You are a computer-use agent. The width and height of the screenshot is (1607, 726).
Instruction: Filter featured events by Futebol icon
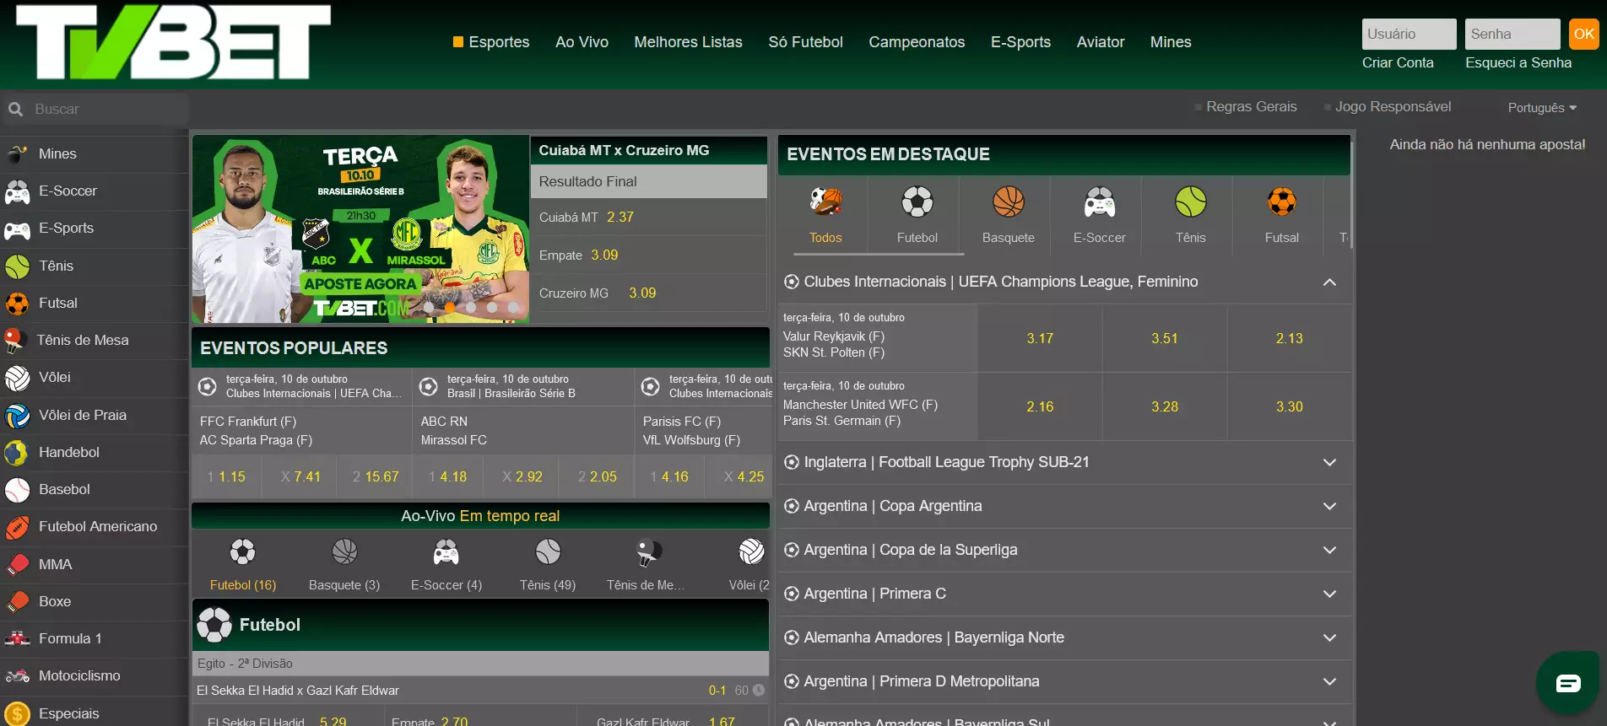[x=917, y=202]
